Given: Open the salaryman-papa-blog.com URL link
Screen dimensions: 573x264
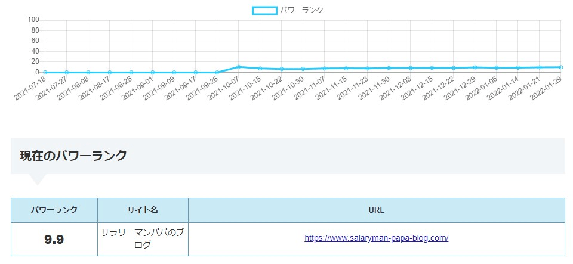Looking at the screenshot, I should [x=377, y=238].
